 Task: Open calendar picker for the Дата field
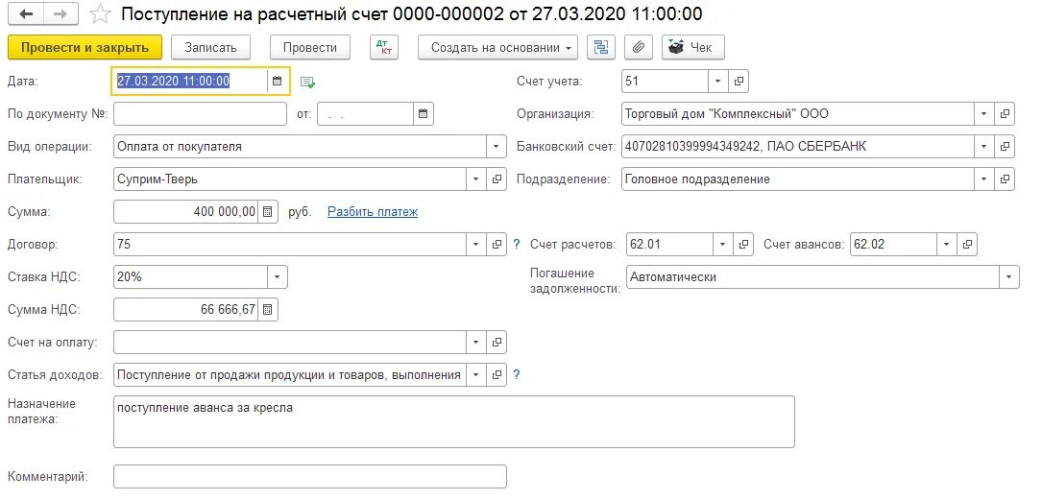point(278,81)
